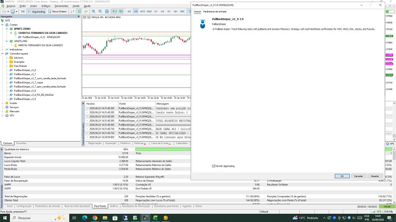This screenshot has height=222, width=396.
Task: Open Parâmetros de entrada tab in dialog
Action: click(x=214, y=12)
